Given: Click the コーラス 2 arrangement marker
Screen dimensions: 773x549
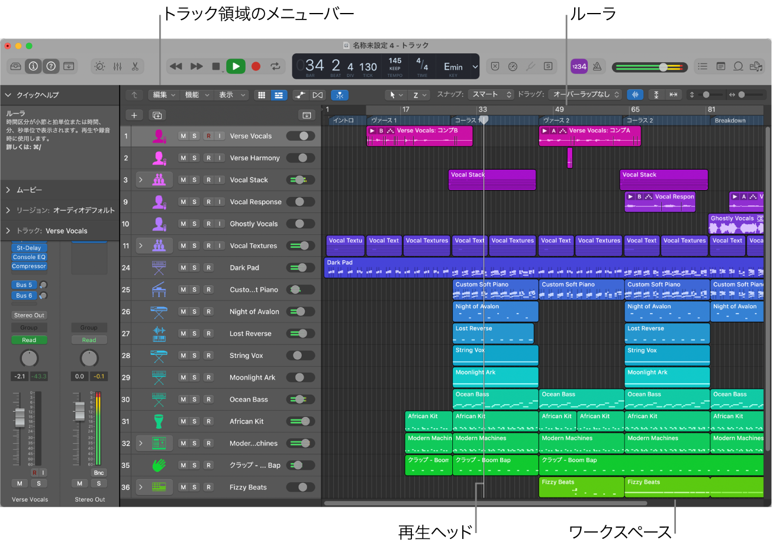Looking at the screenshot, I should 666,121.
